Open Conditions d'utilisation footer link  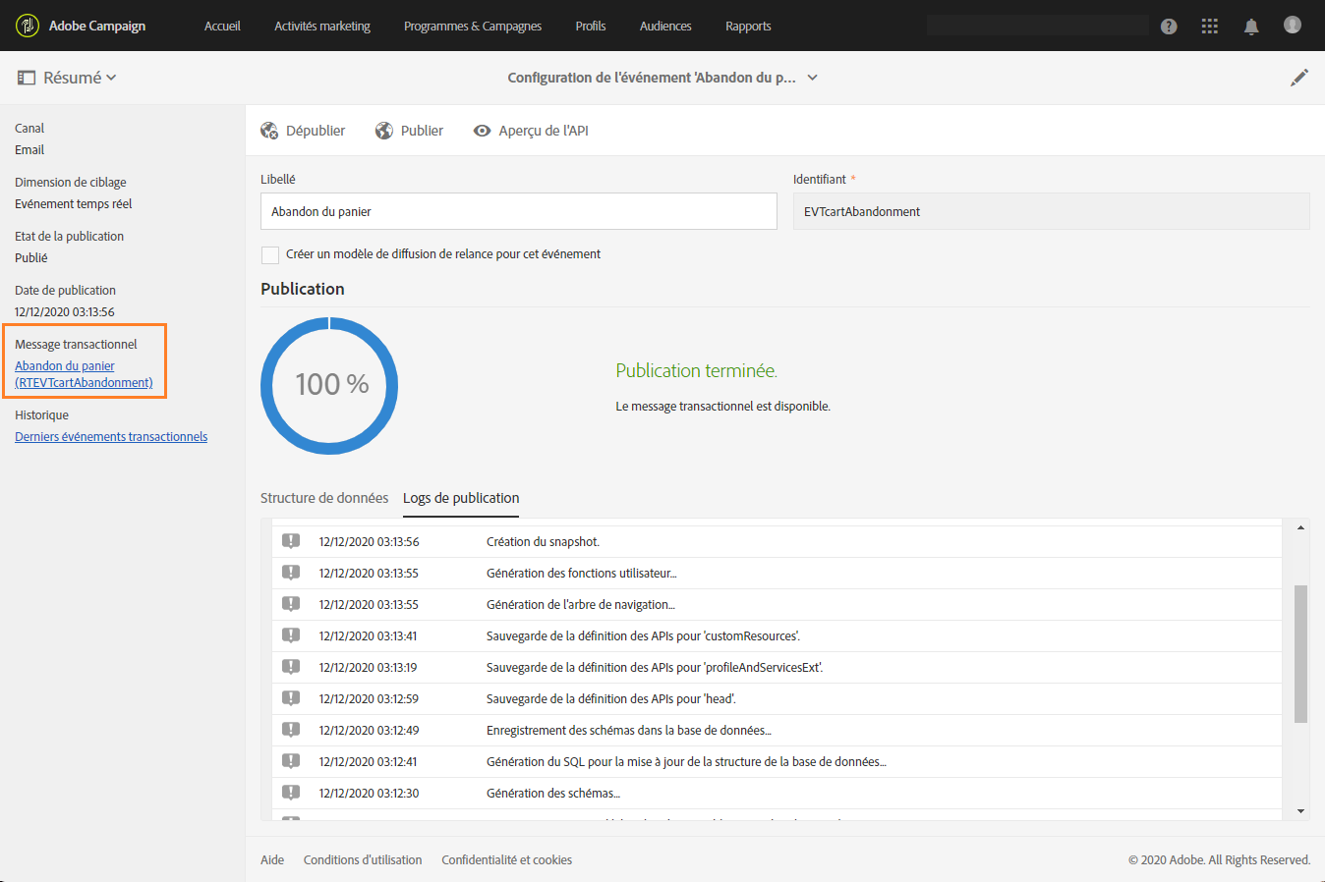tap(363, 860)
